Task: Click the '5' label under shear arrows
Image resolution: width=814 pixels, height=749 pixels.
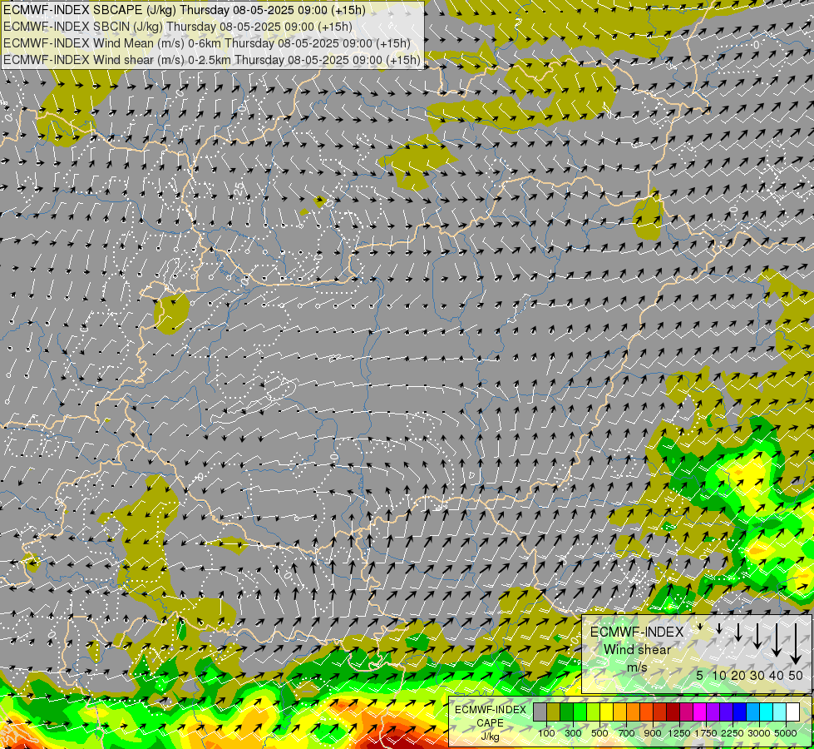Action: tap(699, 675)
